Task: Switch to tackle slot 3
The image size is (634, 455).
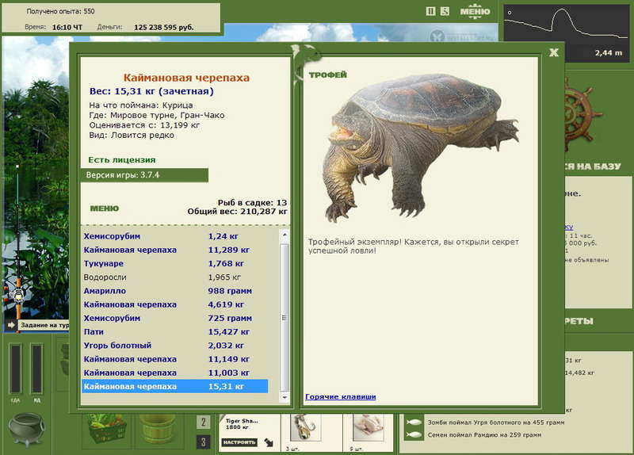Action: [x=204, y=442]
